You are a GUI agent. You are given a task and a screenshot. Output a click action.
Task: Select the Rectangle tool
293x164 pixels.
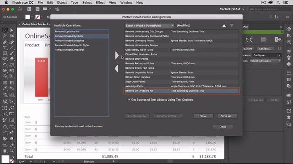[x=5, y=53]
